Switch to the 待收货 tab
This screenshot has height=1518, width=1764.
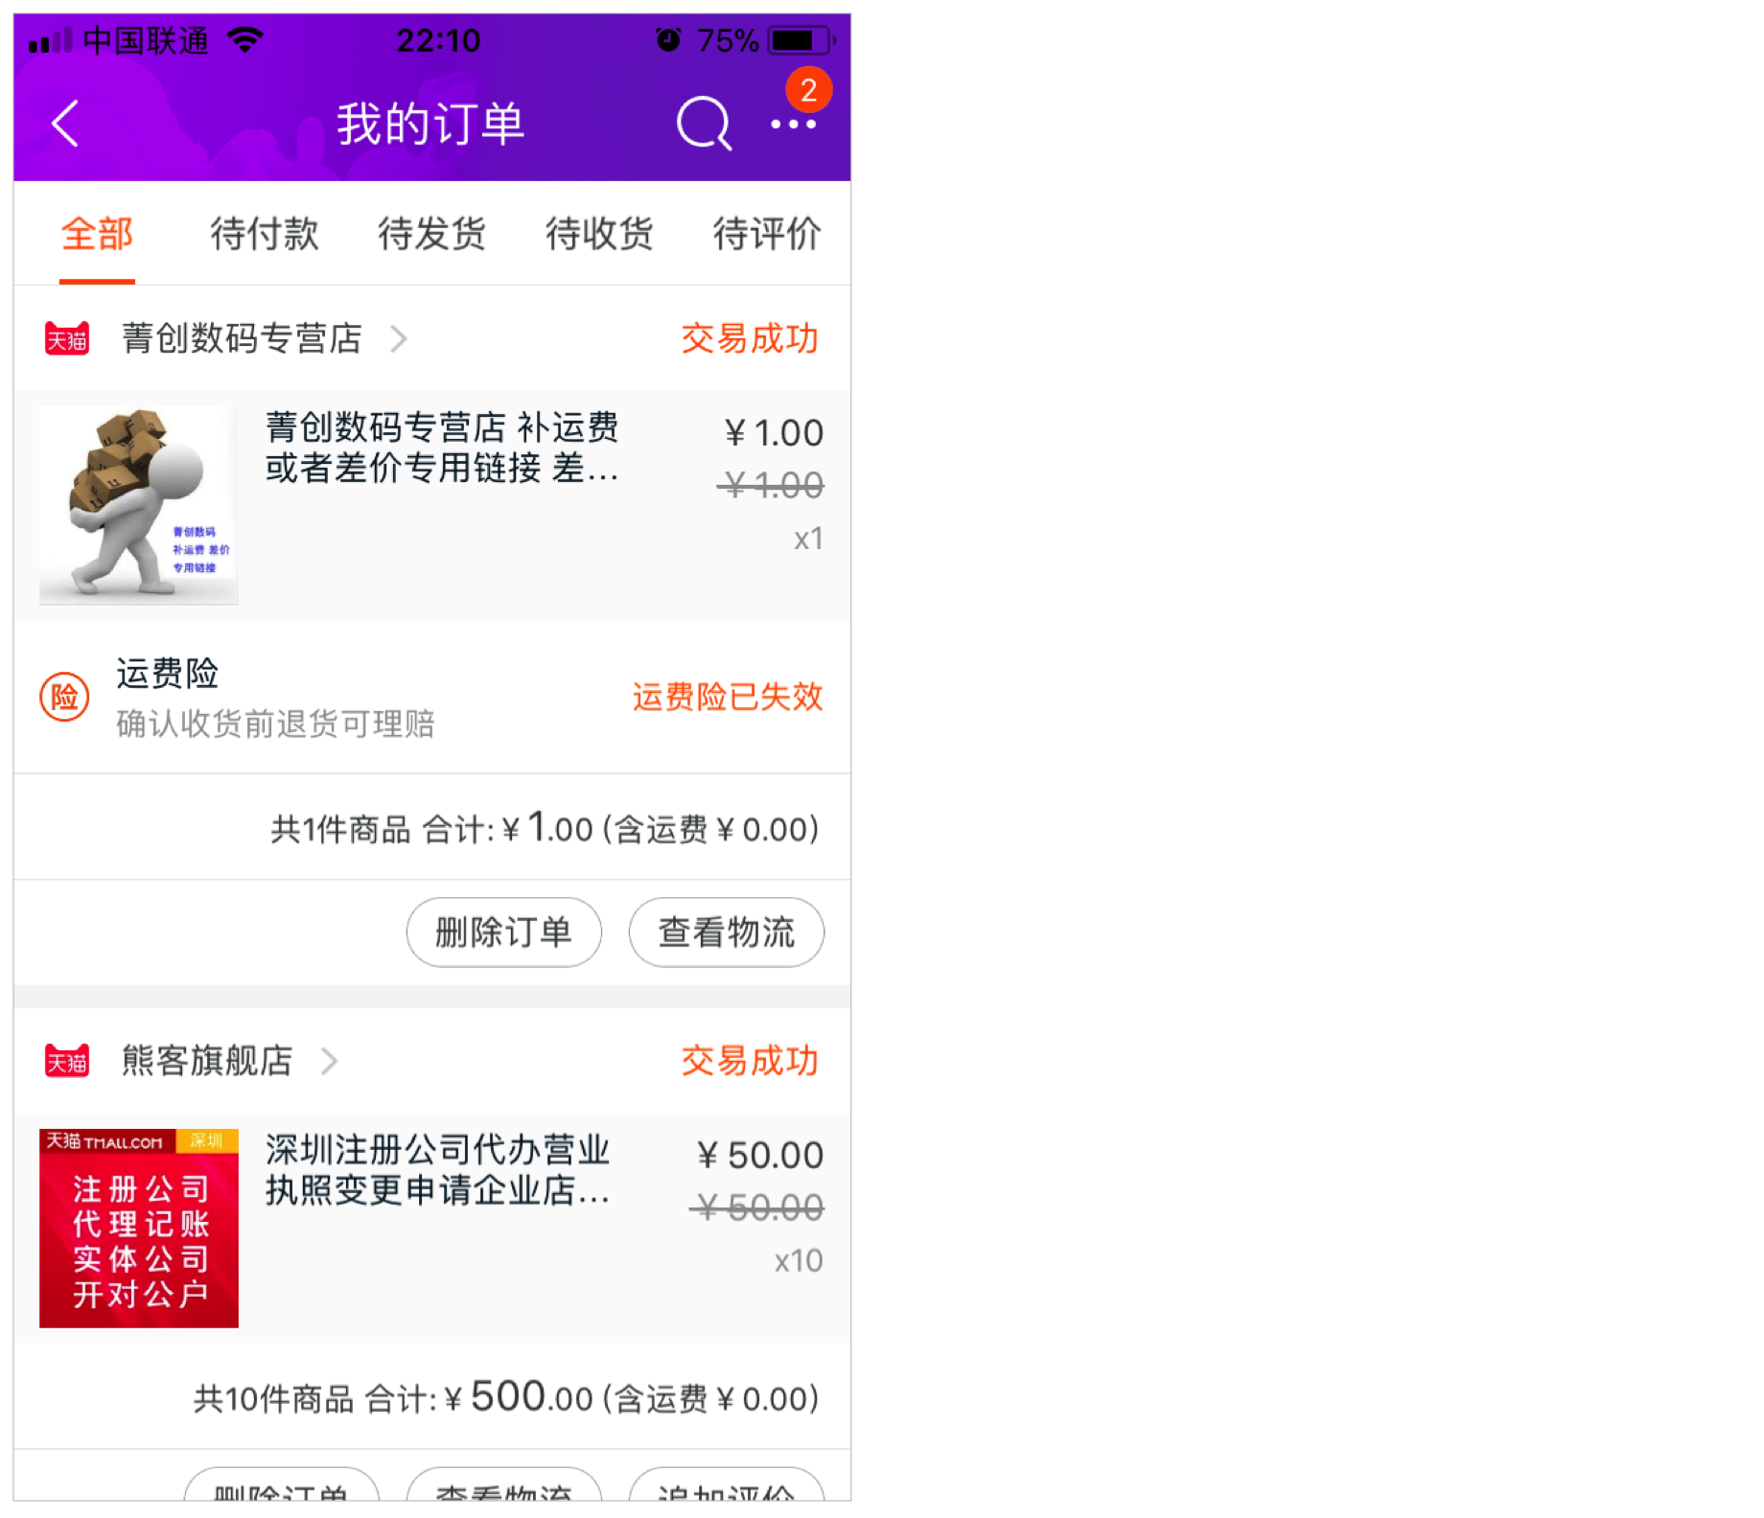click(x=599, y=234)
